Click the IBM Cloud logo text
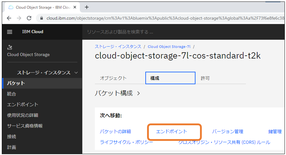286x155 pixels. 33,32
